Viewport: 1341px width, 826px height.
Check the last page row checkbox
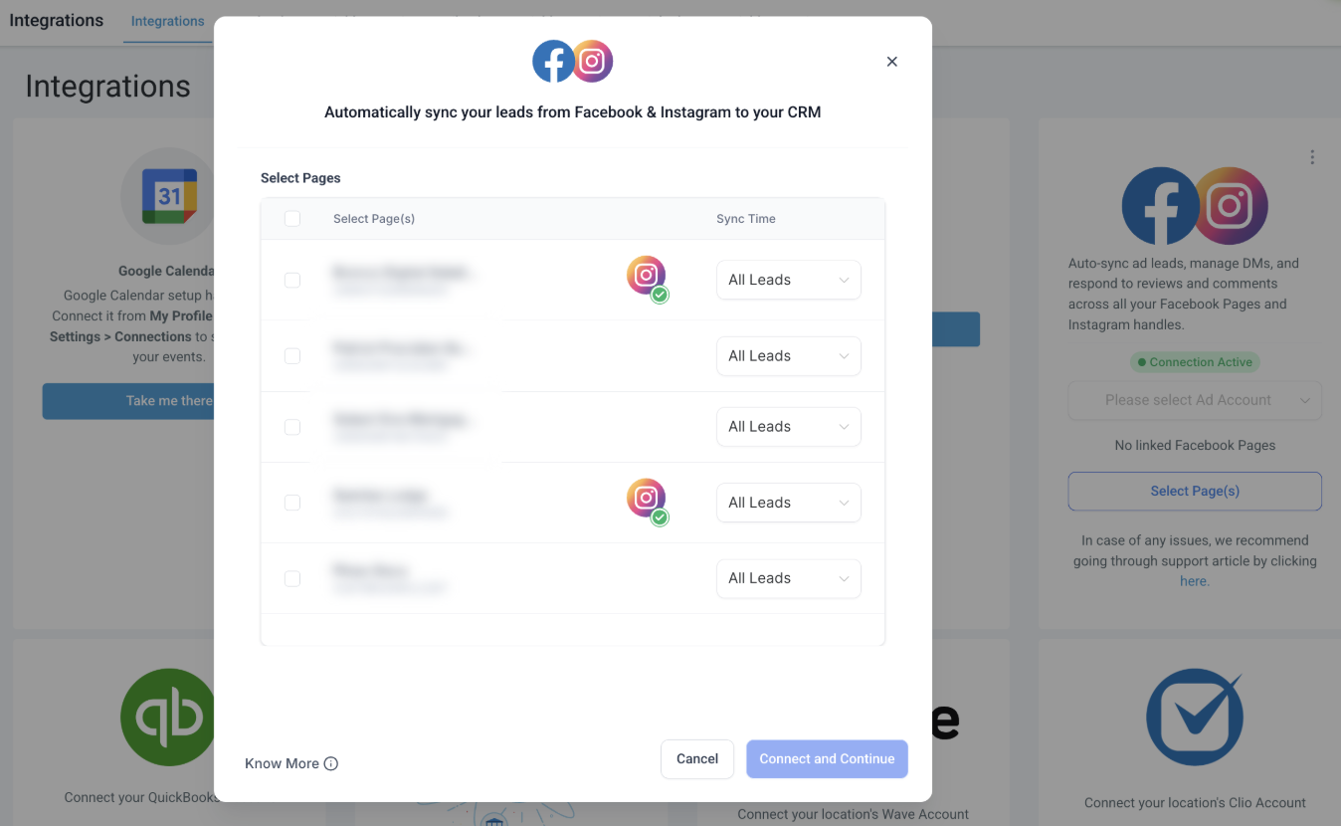(292, 578)
